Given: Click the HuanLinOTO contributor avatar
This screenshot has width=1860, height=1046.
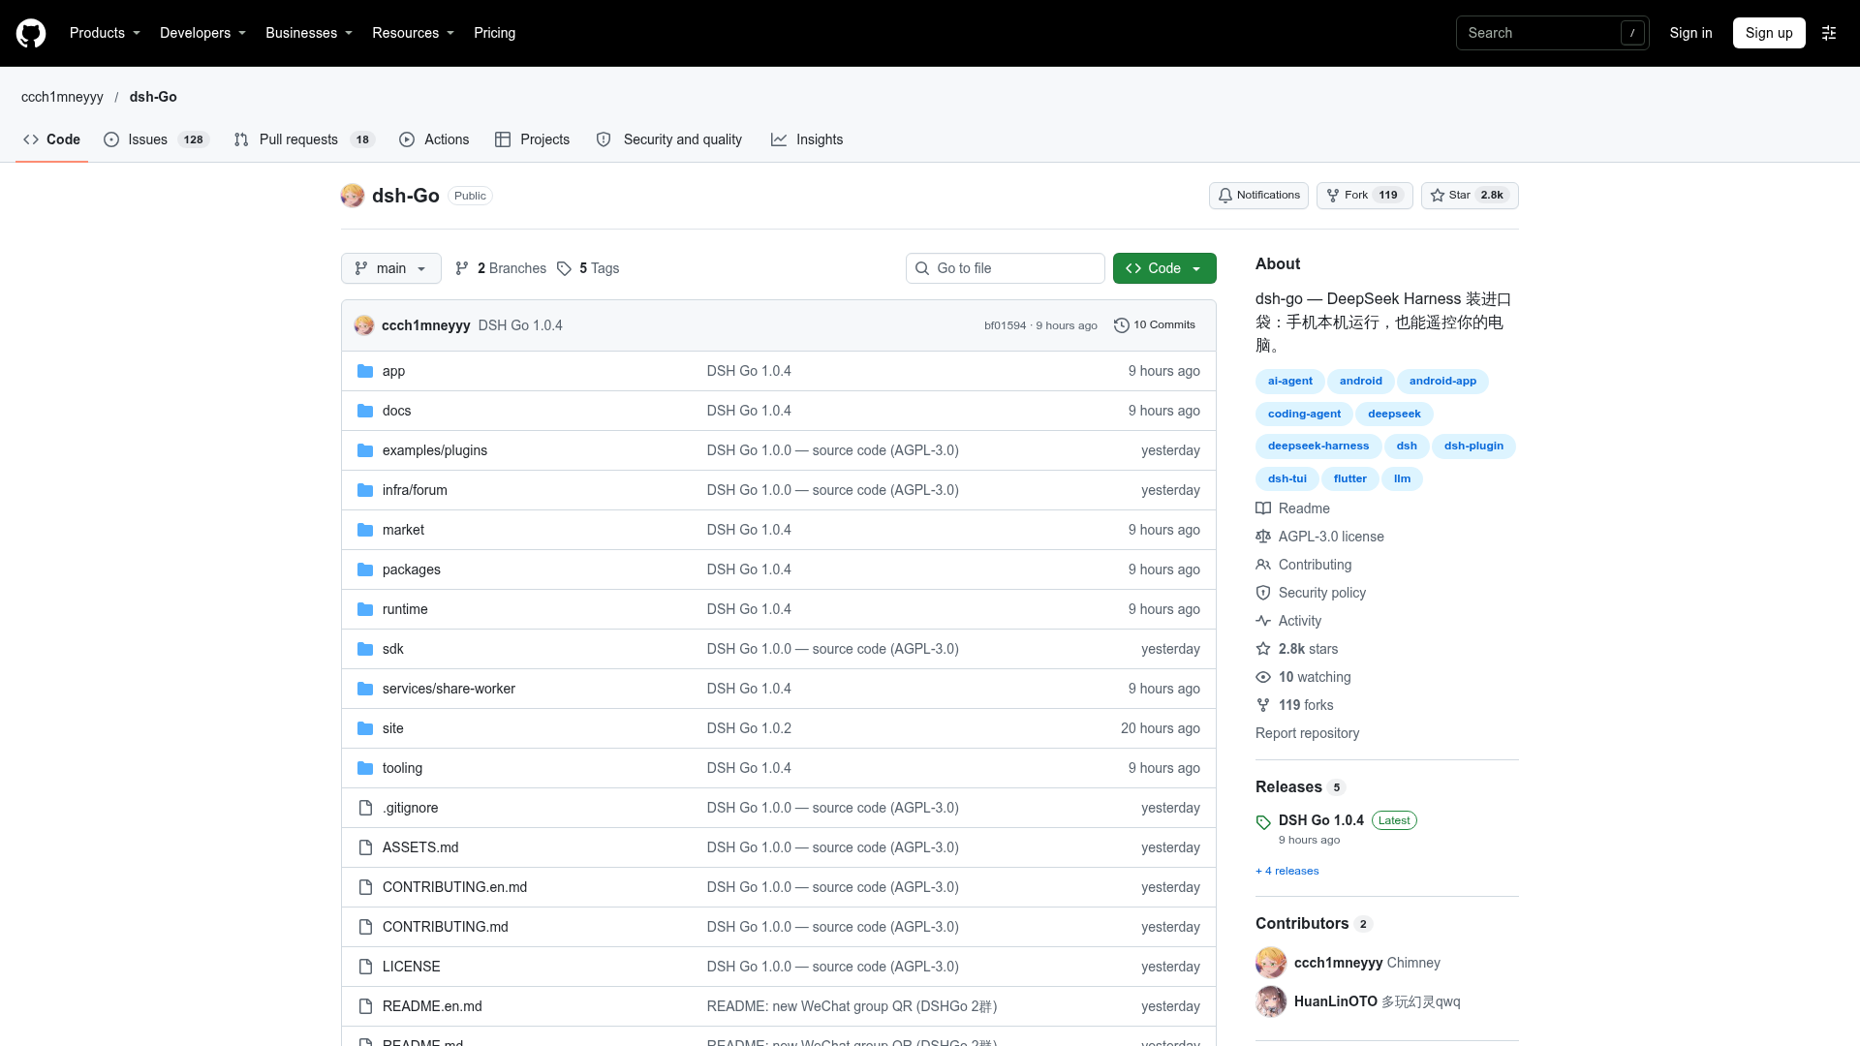Looking at the screenshot, I should pos(1271,1001).
